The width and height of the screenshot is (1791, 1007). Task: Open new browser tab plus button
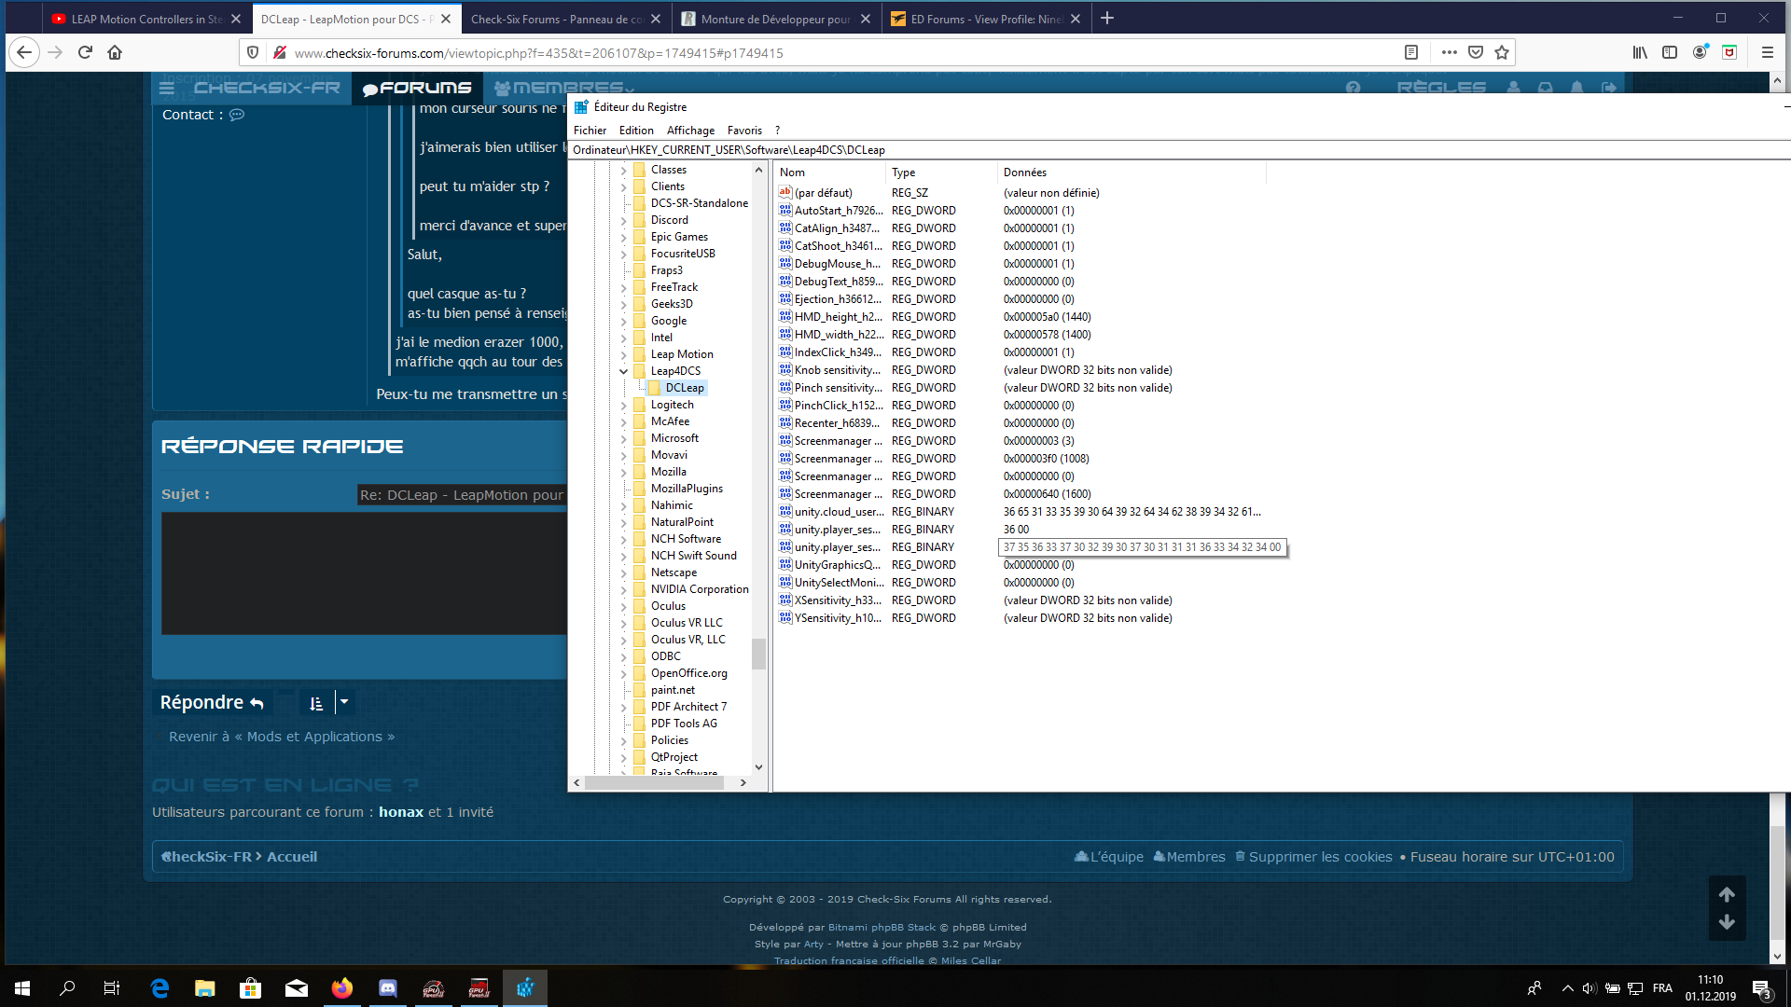coord(1107,19)
